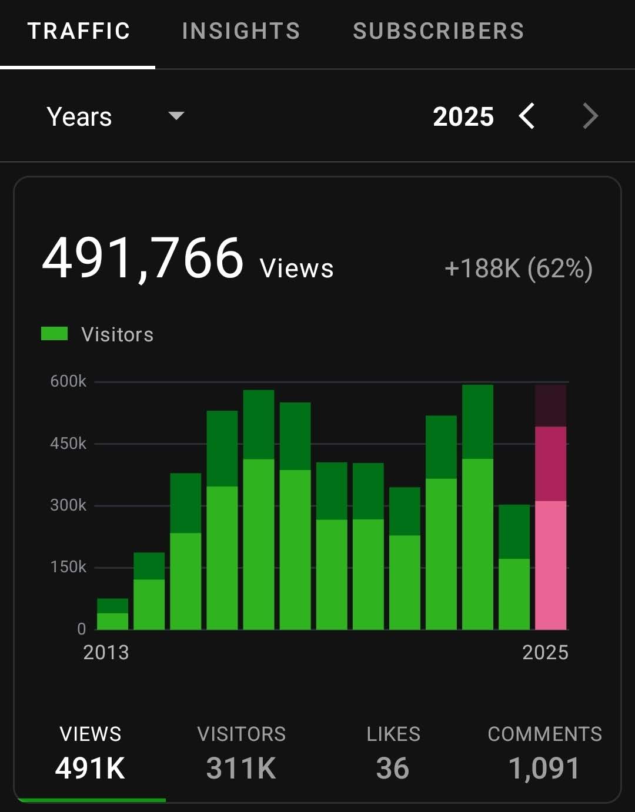
Task: Select the Likes 36 stat
Action: pyautogui.click(x=393, y=753)
